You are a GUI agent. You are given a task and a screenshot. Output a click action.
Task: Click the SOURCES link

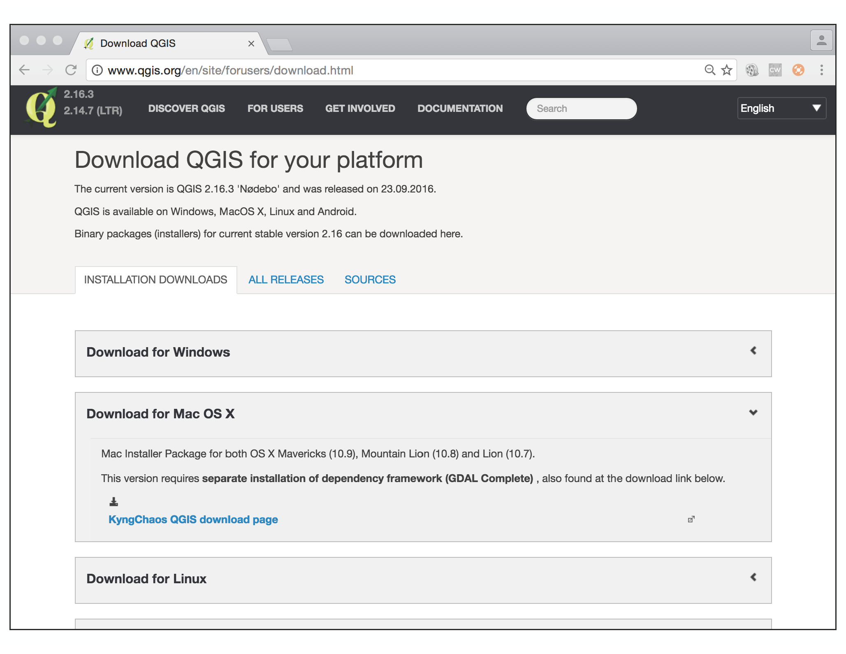point(370,279)
